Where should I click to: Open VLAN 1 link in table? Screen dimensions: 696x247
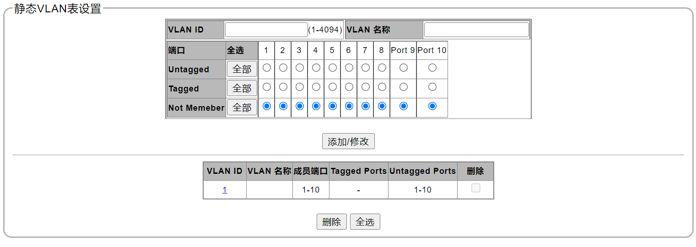coord(225,190)
